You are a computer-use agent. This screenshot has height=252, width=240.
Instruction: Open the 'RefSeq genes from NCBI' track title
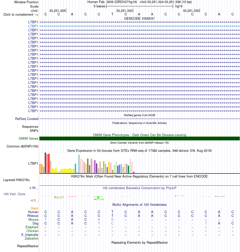(x=139, y=115)
